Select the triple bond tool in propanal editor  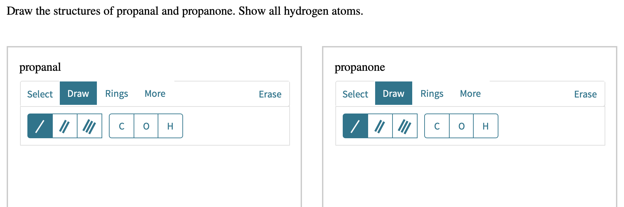[x=89, y=126]
